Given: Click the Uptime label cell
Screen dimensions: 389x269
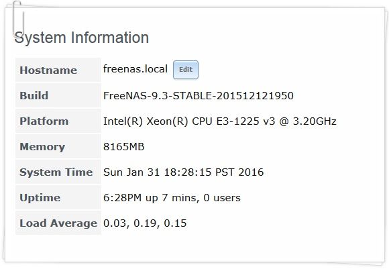Looking at the screenshot, I should coord(58,198).
